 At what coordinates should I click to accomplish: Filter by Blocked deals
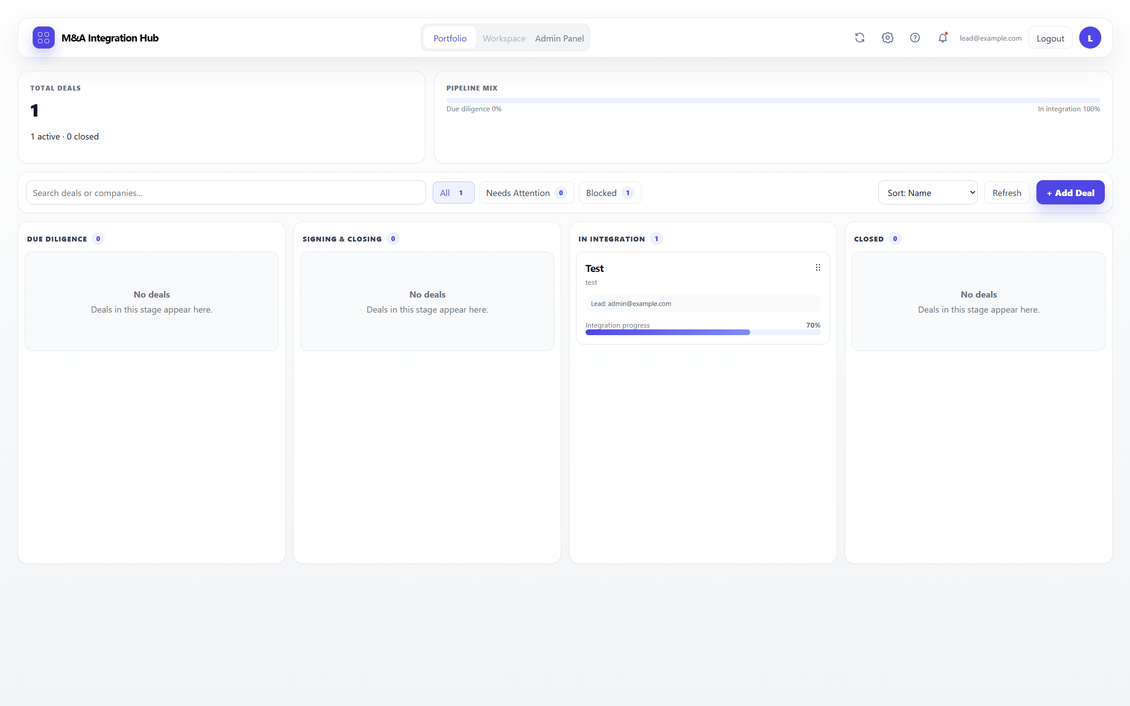(610, 193)
